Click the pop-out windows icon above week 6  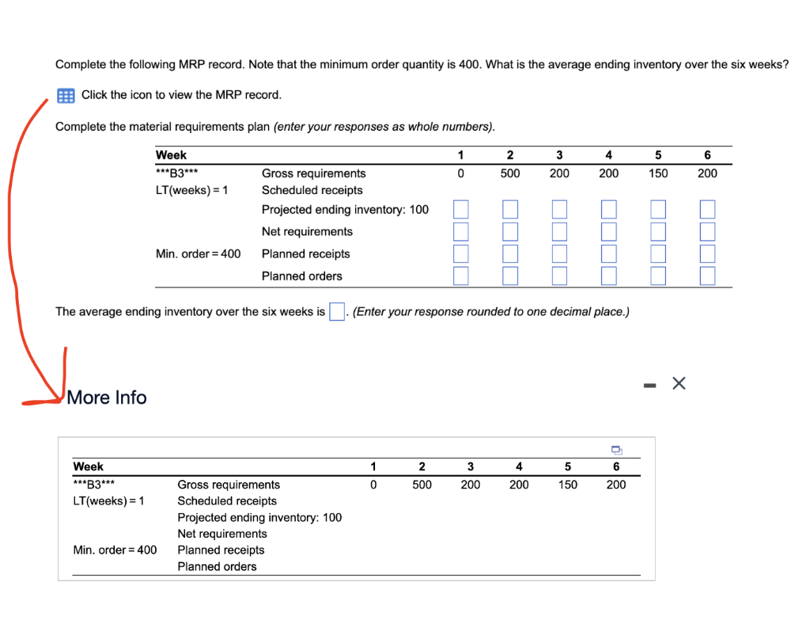pyautogui.click(x=617, y=449)
